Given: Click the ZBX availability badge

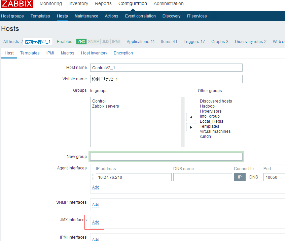Looking at the screenshot, I should 81,42.
